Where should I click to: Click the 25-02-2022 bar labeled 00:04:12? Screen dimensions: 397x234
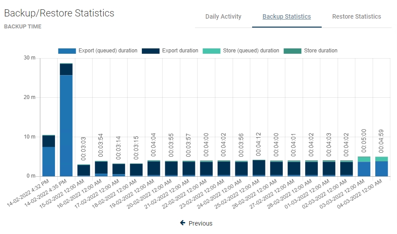(x=259, y=168)
